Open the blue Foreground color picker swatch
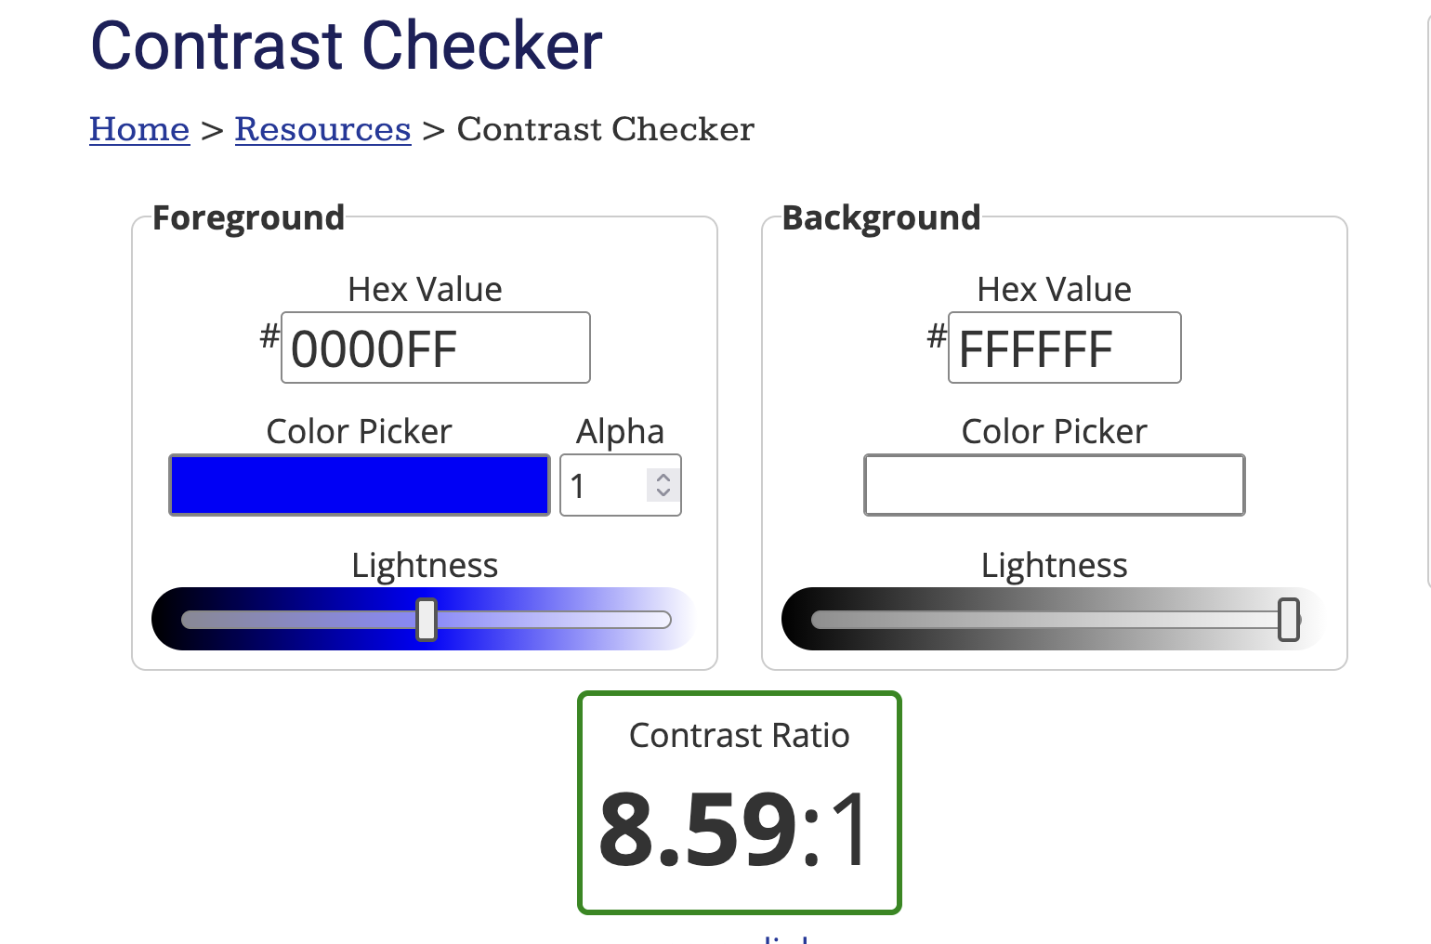The height and width of the screenshot is (944, 1431). tap(360, 485)
